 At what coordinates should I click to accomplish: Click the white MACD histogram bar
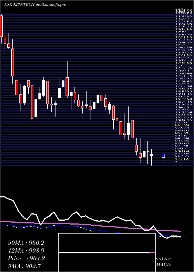tap(104, 253)
